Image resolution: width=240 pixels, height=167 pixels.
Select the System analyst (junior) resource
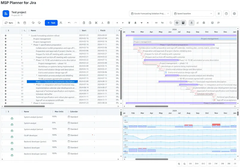click(x=33, y=117)
